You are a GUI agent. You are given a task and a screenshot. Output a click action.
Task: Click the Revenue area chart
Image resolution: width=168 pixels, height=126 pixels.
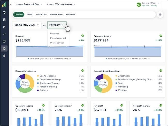pos(50,51)
